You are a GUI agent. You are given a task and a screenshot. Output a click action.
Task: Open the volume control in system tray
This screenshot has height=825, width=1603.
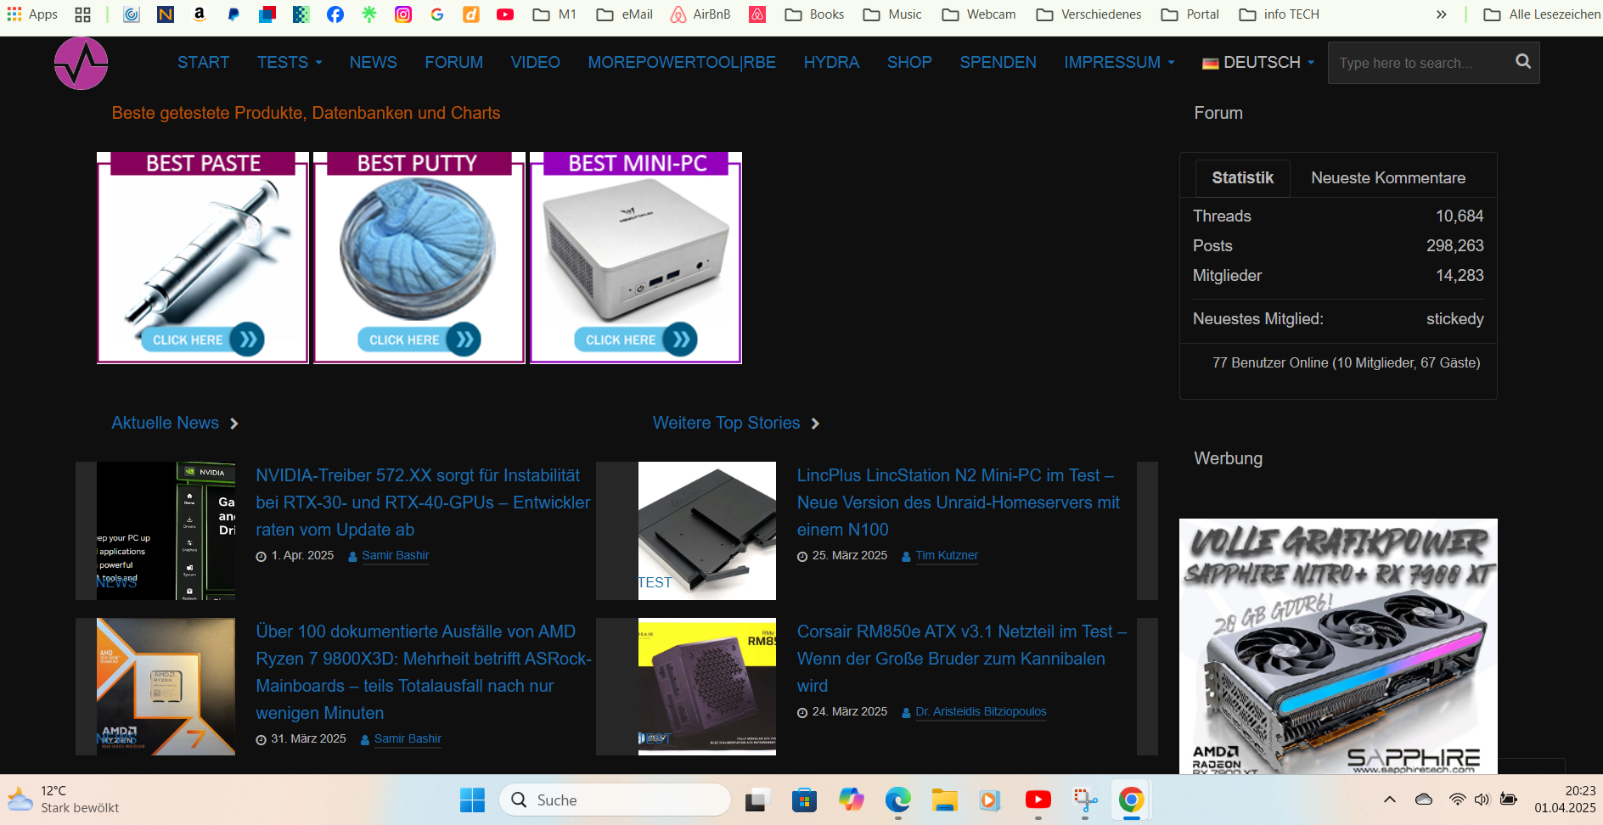(1482, 800)
